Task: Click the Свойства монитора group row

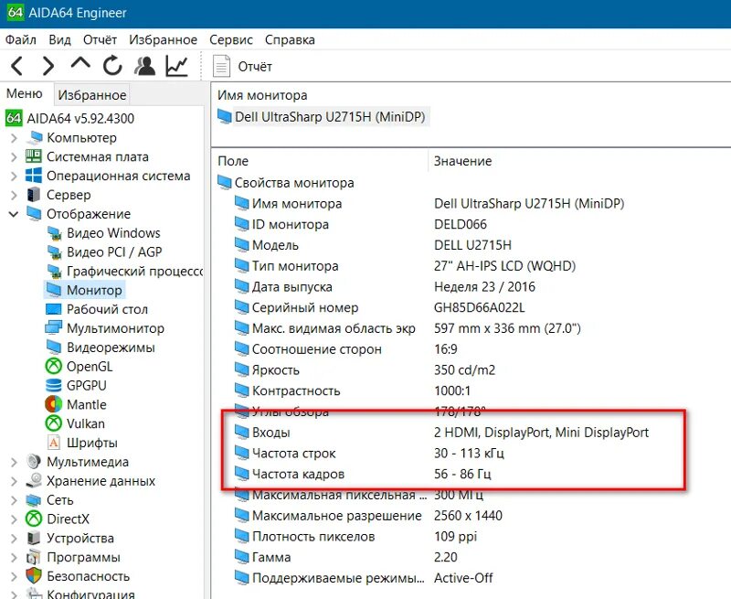Action: coord(294,183)
